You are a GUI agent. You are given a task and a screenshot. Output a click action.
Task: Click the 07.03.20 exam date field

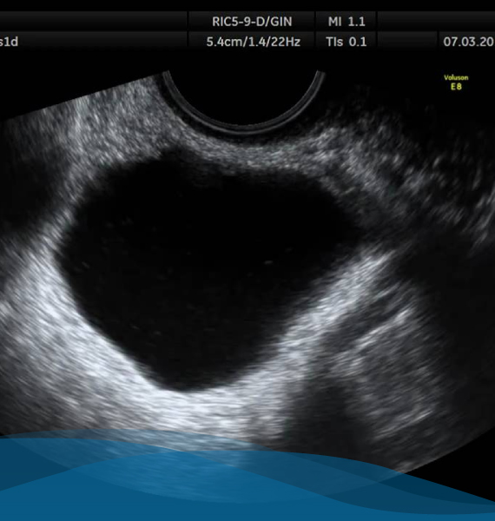pyautogui.click(x=469, y=42)
